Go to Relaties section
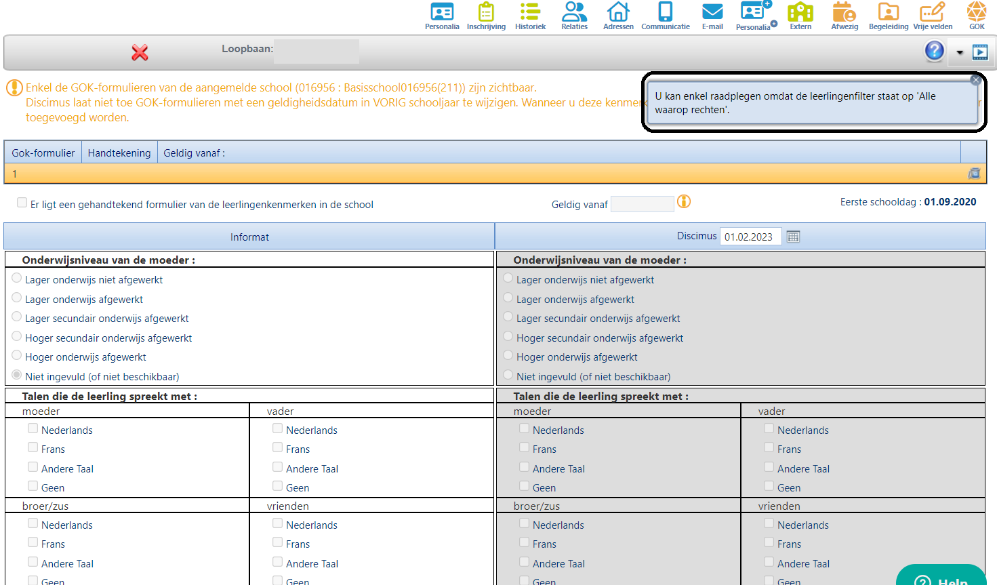 point(574,16)
